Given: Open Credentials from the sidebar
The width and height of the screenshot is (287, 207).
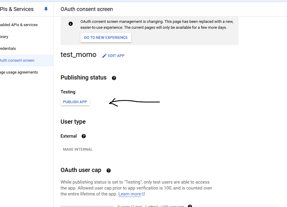Looking at the screenshot, I should pos(8,49).
